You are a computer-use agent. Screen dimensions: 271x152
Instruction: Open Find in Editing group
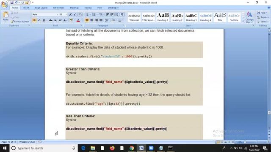[x=262, y=13]
